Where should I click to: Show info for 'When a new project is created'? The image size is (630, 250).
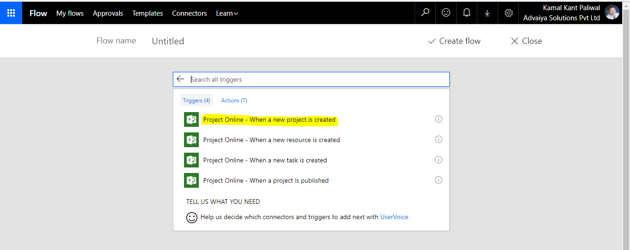click(439, 119)
